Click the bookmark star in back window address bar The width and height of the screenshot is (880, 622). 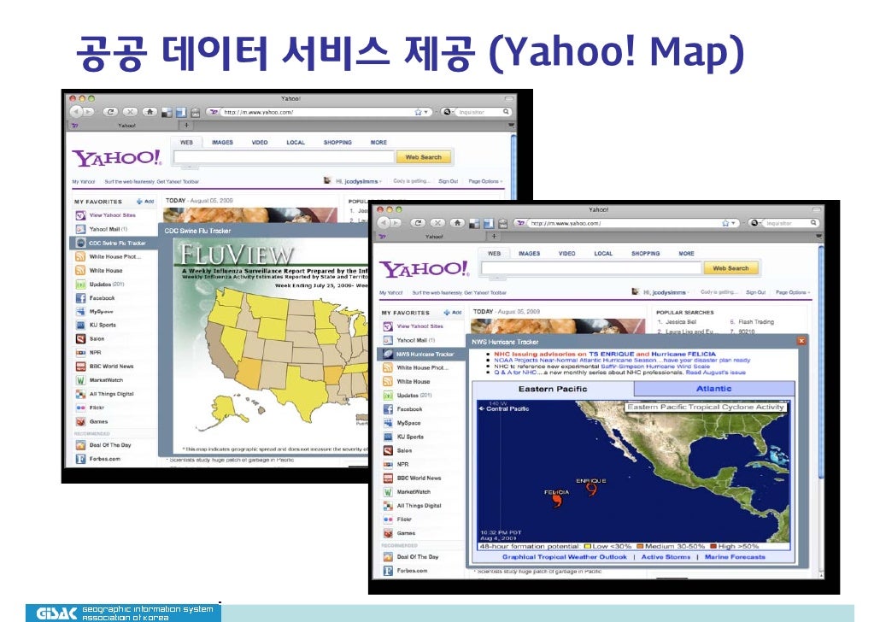click(418, 112)
